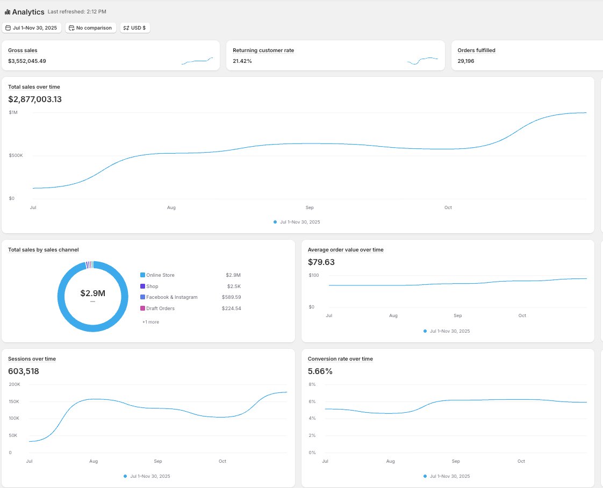Click the comparison calendar icon
This screenshot has width=603, height=488.
[71, 28]
